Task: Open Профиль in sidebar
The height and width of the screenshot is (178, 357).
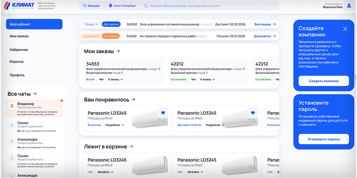Action: 17,75
